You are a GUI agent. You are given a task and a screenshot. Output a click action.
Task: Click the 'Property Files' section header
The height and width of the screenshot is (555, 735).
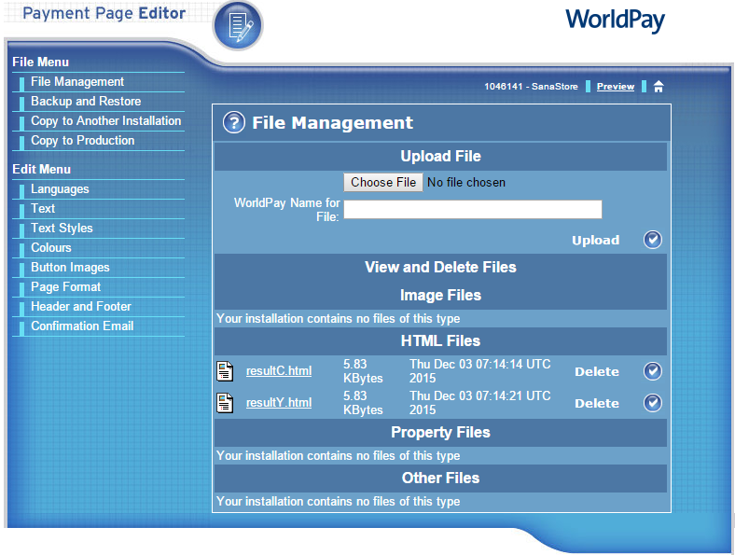point(440,432)
